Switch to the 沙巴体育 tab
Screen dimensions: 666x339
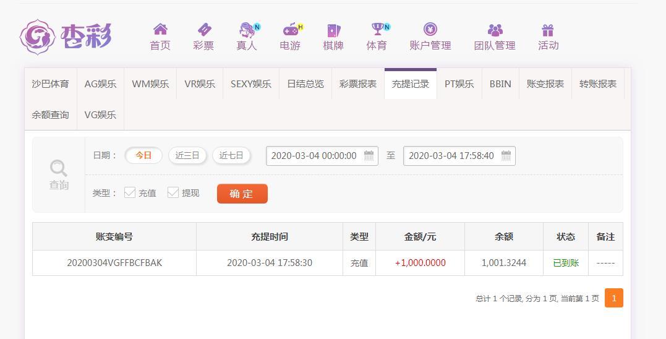pos(51,84)
